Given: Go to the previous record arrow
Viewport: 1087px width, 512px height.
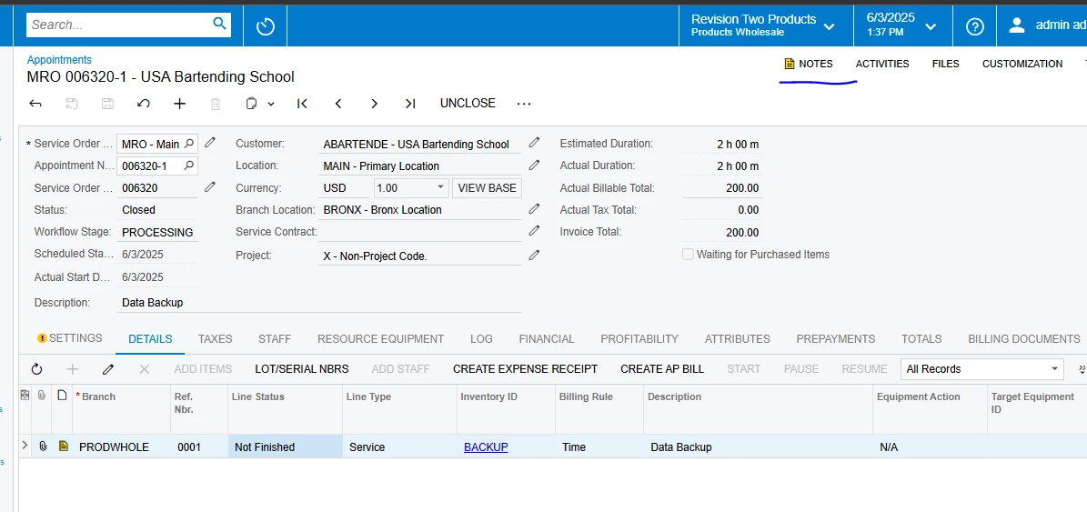Looking at the screenshot, I should pos(338,104).
